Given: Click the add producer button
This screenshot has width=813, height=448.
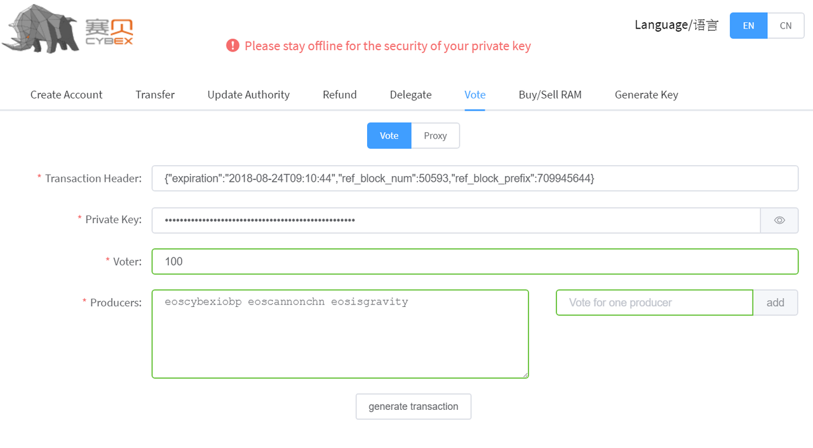Looking at the screenshot, I should click(x=775, y=303).
